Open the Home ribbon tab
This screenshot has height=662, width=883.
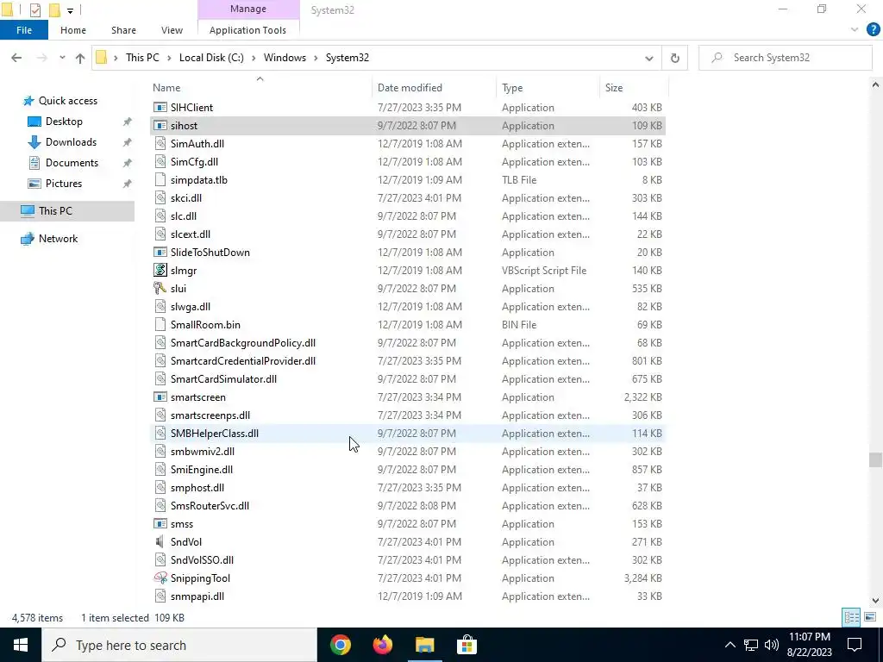(x=73, y=30)
